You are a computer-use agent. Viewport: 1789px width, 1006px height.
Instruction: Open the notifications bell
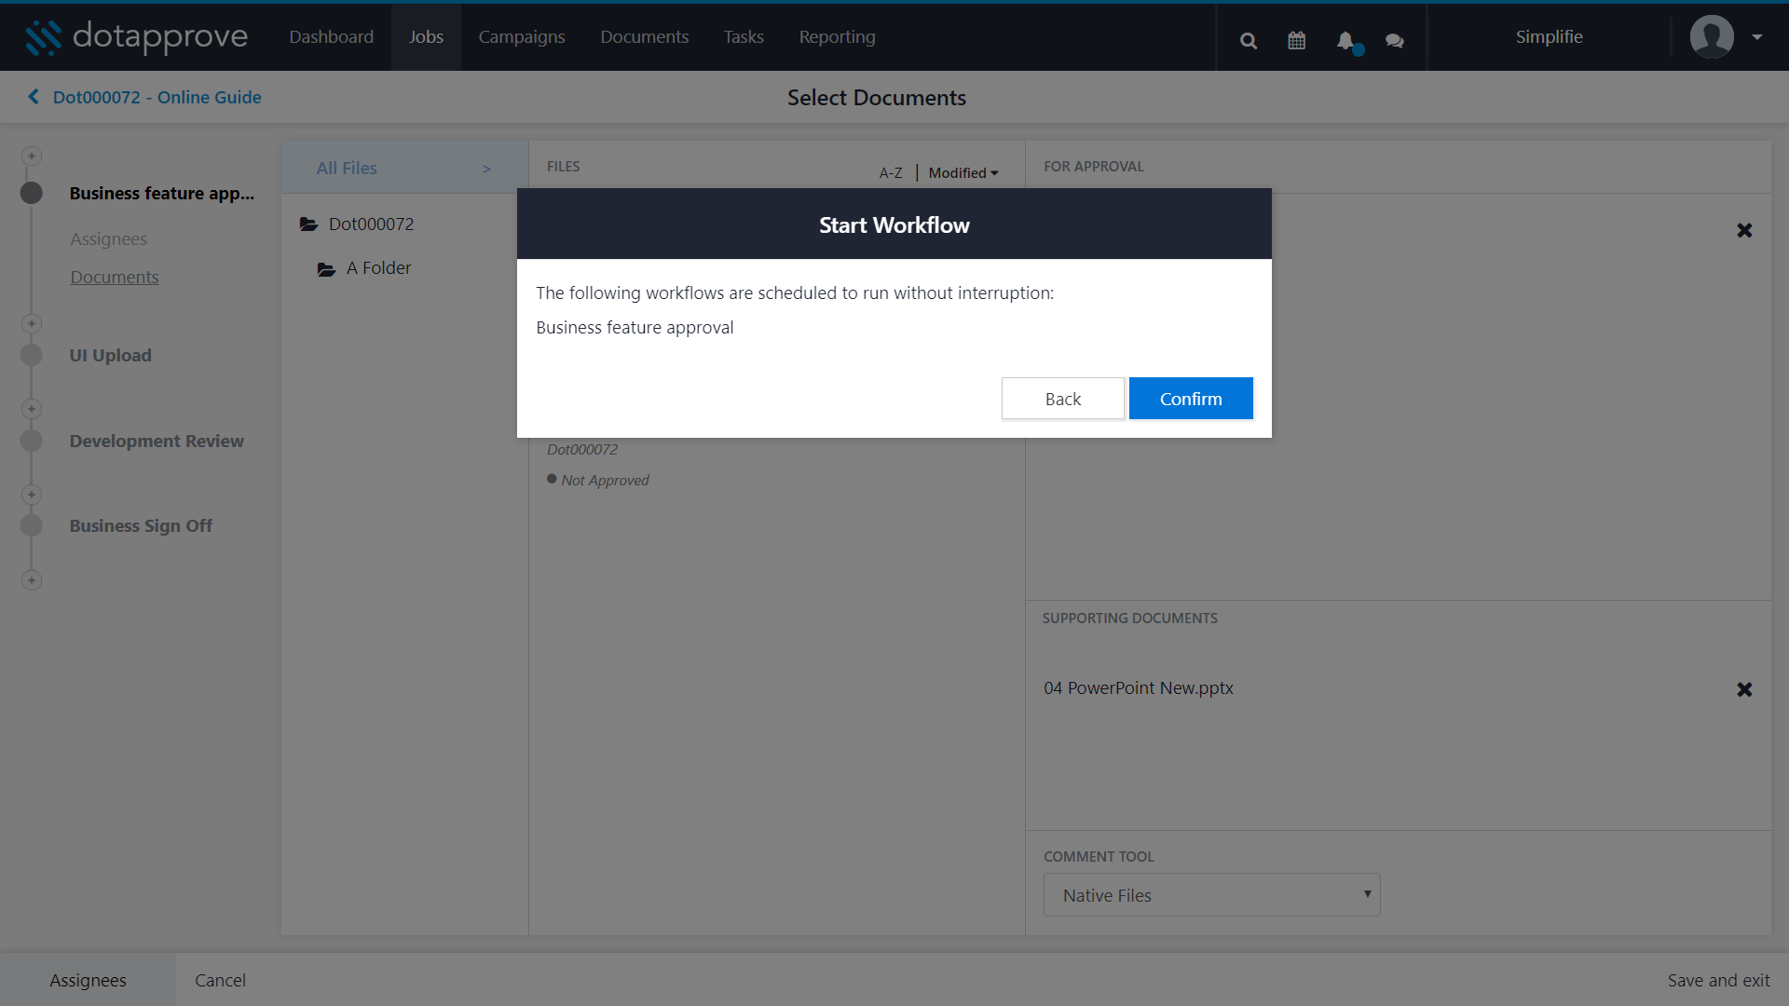[1345, 41]
